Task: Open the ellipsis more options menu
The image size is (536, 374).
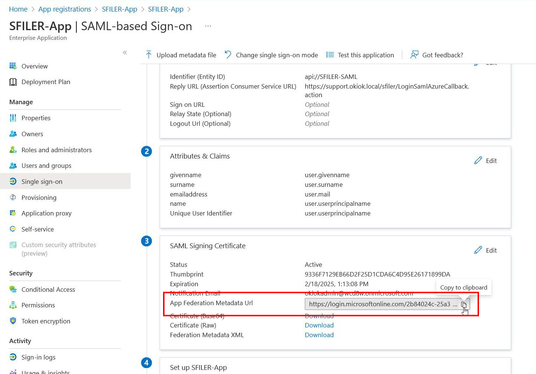Action: (x=208, y=26)
